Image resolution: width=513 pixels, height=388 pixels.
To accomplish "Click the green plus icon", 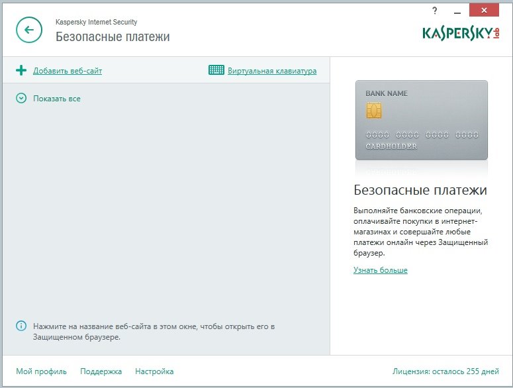I will (21, 70).
